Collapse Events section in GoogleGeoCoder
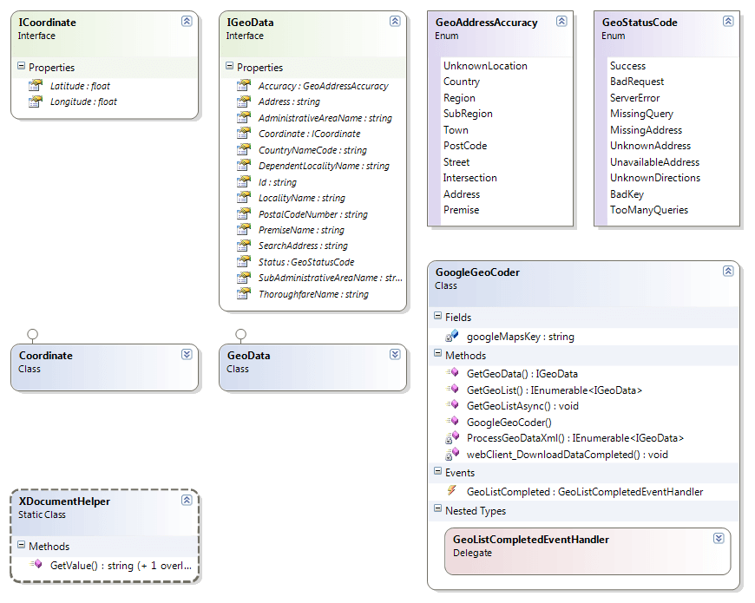The image size is (755, 603). [437, 470]
